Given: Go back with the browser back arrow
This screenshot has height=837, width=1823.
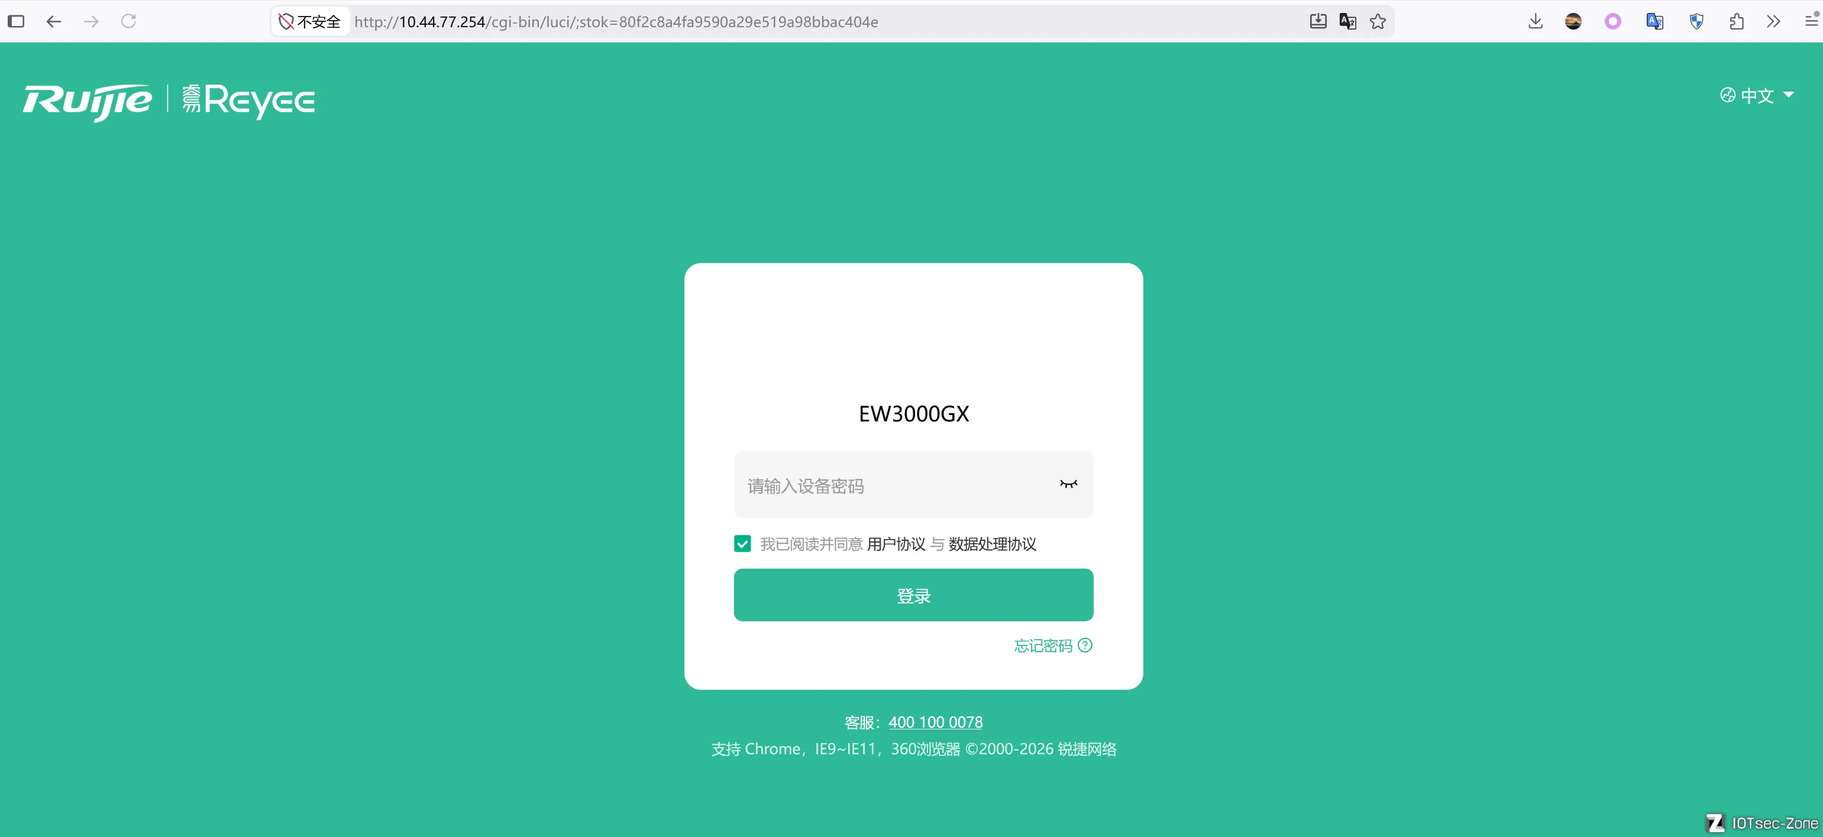Looking at the screenshot, I should tap(54, 21).
